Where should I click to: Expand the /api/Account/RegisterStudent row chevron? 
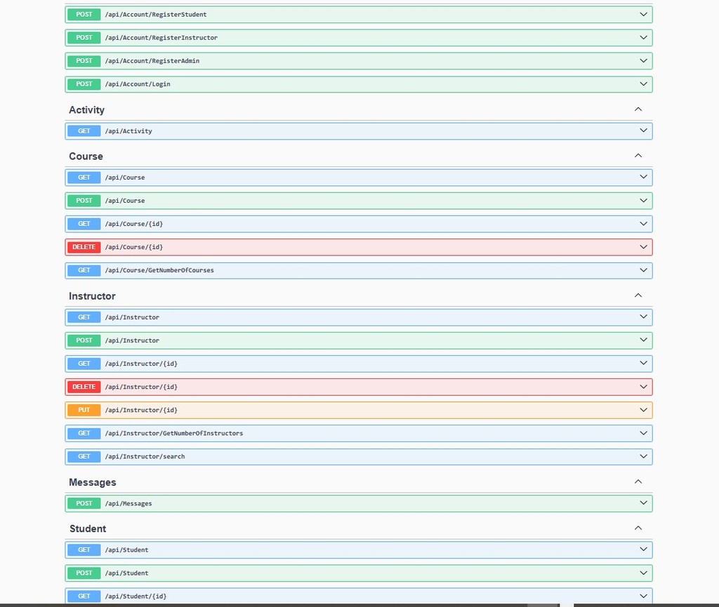pyautogui.click(x=643, y=14)
